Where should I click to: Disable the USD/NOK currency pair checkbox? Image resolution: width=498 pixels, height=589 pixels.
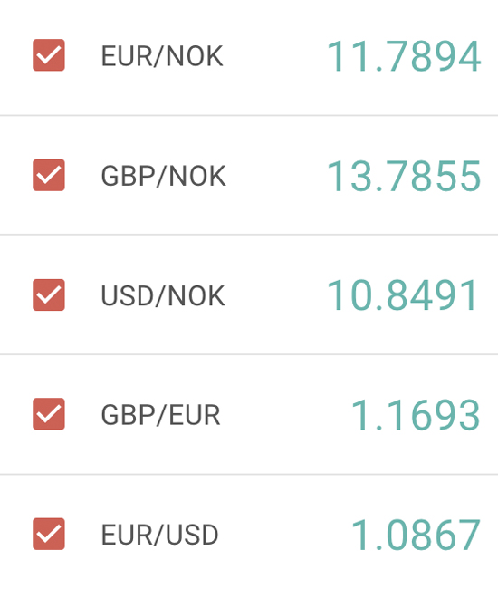coord(49,294)
